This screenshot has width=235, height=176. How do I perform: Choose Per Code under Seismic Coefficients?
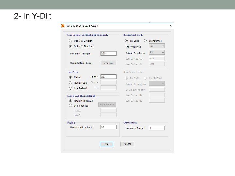click(126, 41)
